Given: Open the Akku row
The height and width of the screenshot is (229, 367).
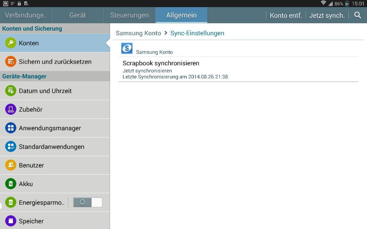Looking at the screenshot, I should click(55, 184).
